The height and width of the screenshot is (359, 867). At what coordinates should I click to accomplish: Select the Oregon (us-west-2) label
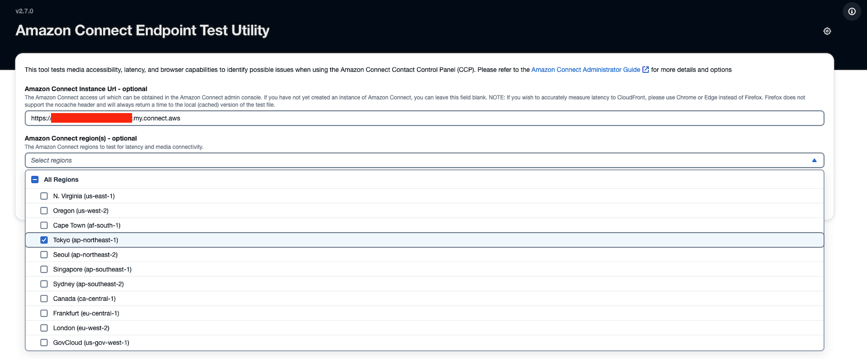[81, 211]
